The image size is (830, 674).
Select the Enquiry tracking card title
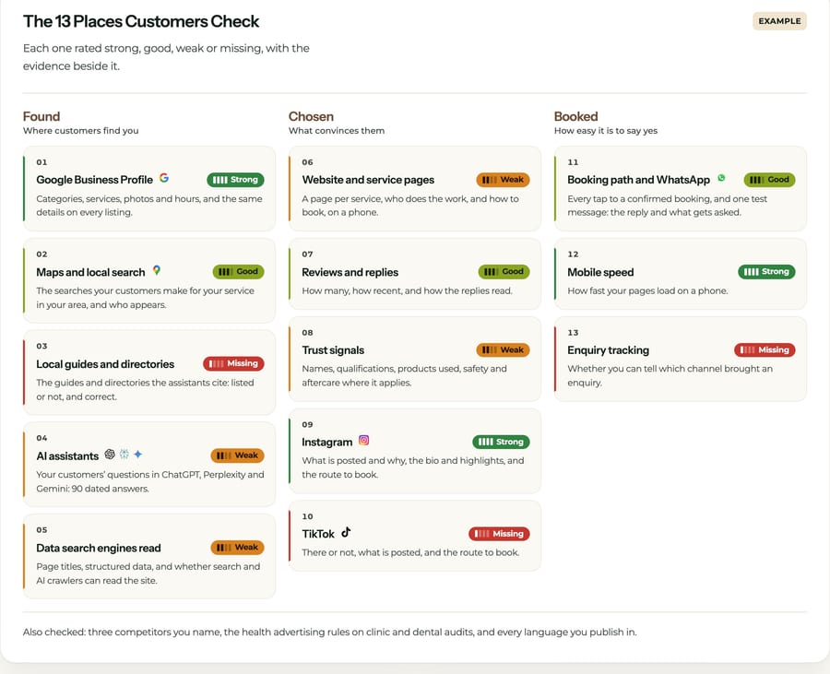pyautogui.click(x=609, y=350)
